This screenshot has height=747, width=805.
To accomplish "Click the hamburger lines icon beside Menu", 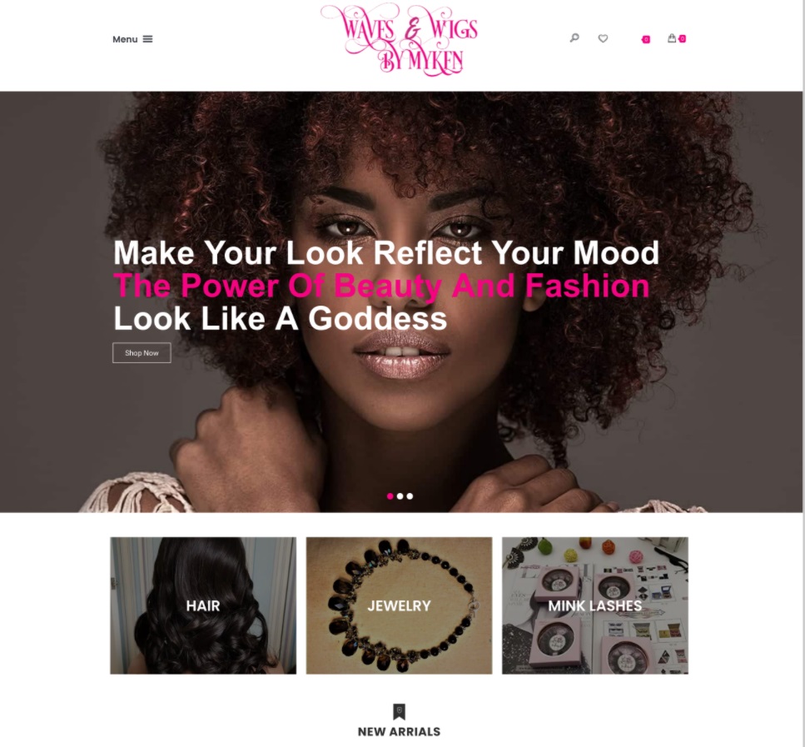I will coord(148,39).
